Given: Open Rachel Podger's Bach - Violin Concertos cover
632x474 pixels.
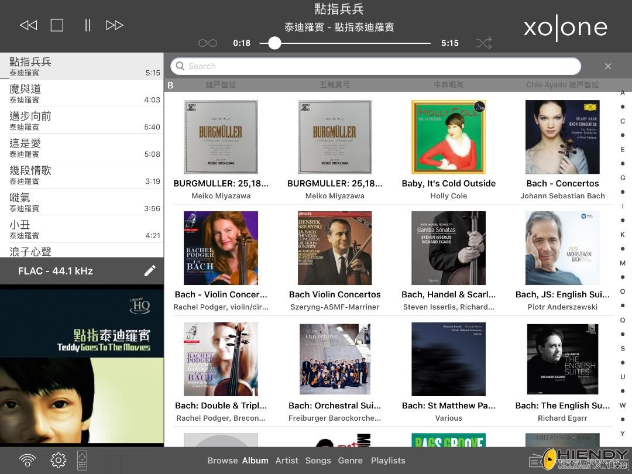Looking at the screenshot, I should tap(221, 248).
